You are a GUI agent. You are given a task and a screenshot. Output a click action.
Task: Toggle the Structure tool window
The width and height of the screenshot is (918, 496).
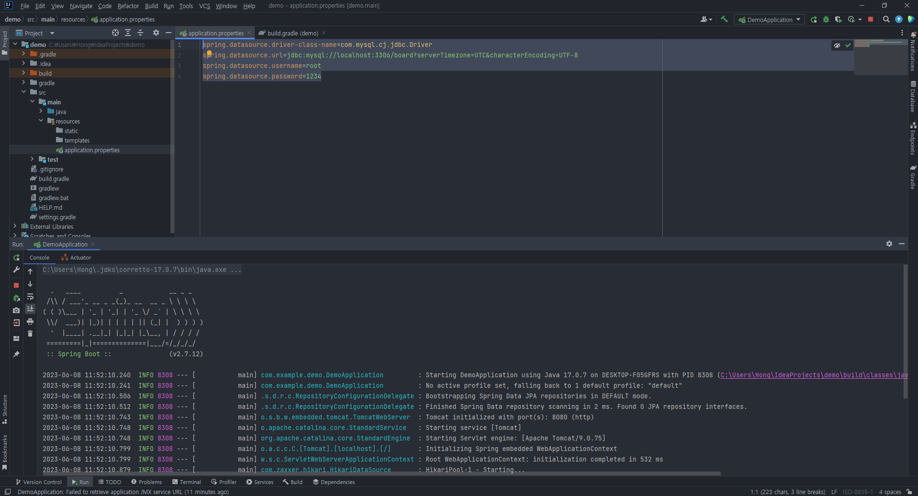[5, 409]
